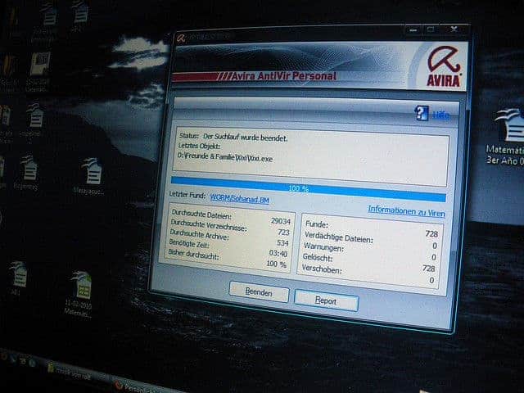The height and width of the screenshot is (393, 524).
Task: Open the 11-02-2010 spreadsheet desktop icon
Action: 80,294
